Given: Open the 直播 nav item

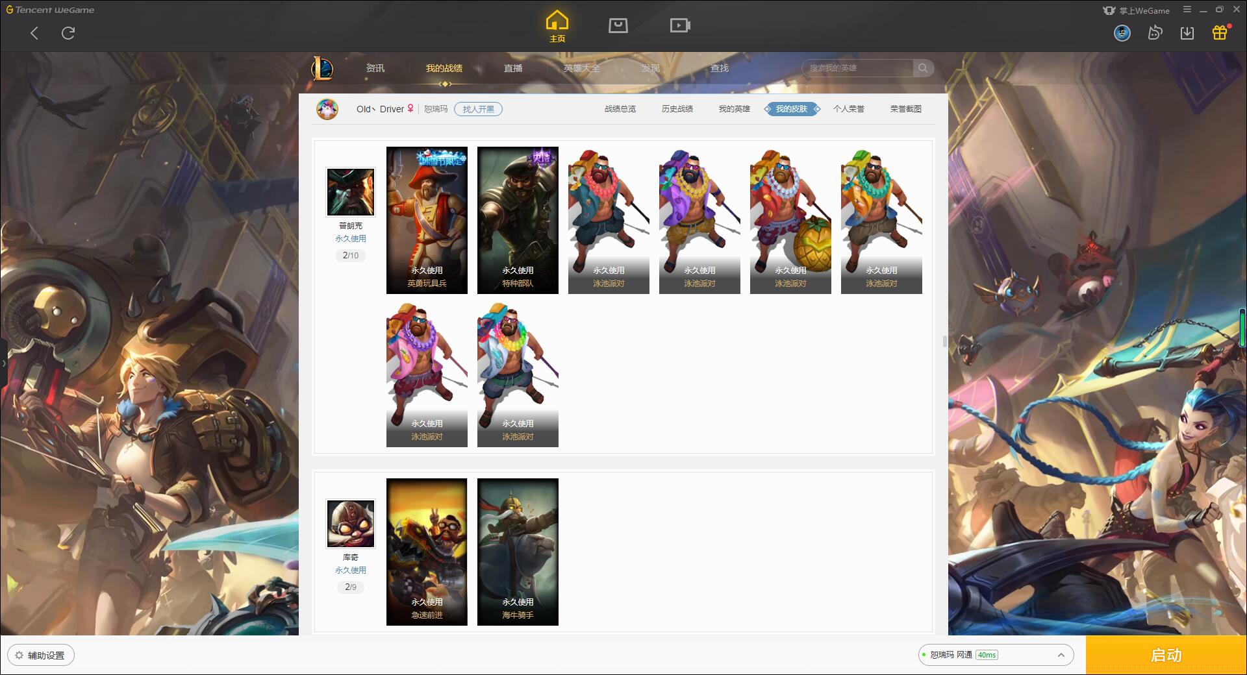Looking at the screenshot, I should (x=513, y=68).
